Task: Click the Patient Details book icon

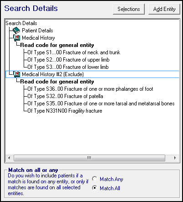Action: pos(16,31)
